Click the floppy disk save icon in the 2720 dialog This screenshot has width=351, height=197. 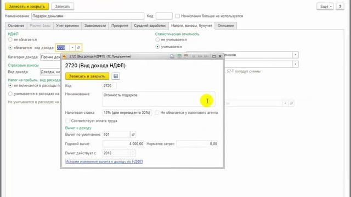point(116,76)
